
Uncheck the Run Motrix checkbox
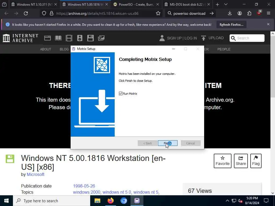click(x=121, y=94)
